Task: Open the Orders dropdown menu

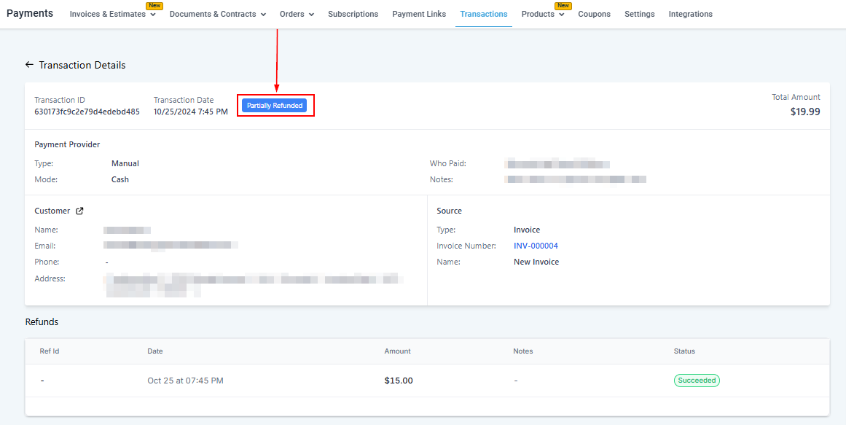Action: click(x=297, y=15)
